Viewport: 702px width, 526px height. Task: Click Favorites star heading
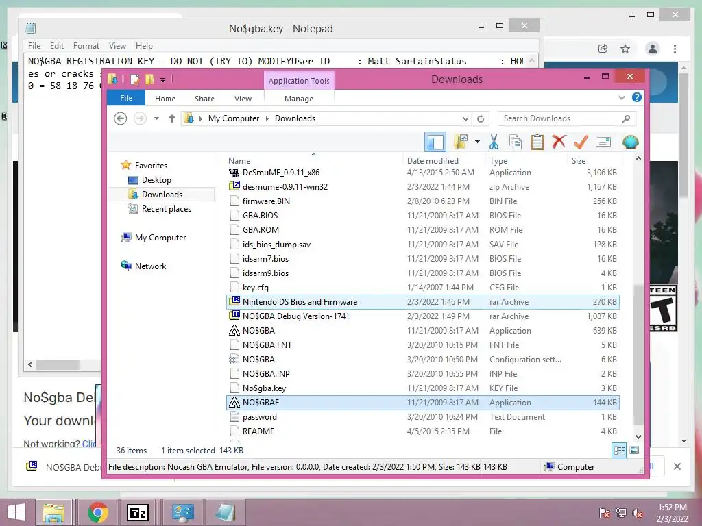click(x=150, y=166)
